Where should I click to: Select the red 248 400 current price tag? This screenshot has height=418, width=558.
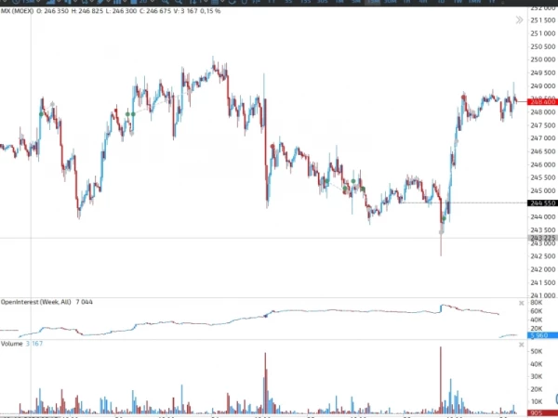(x=542, y=102)
